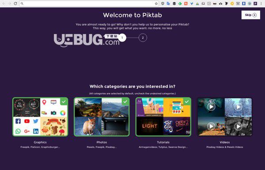Click the Google Plus icon in Graphics card
Screen dimensions: 265x170
tap(27, 131)
